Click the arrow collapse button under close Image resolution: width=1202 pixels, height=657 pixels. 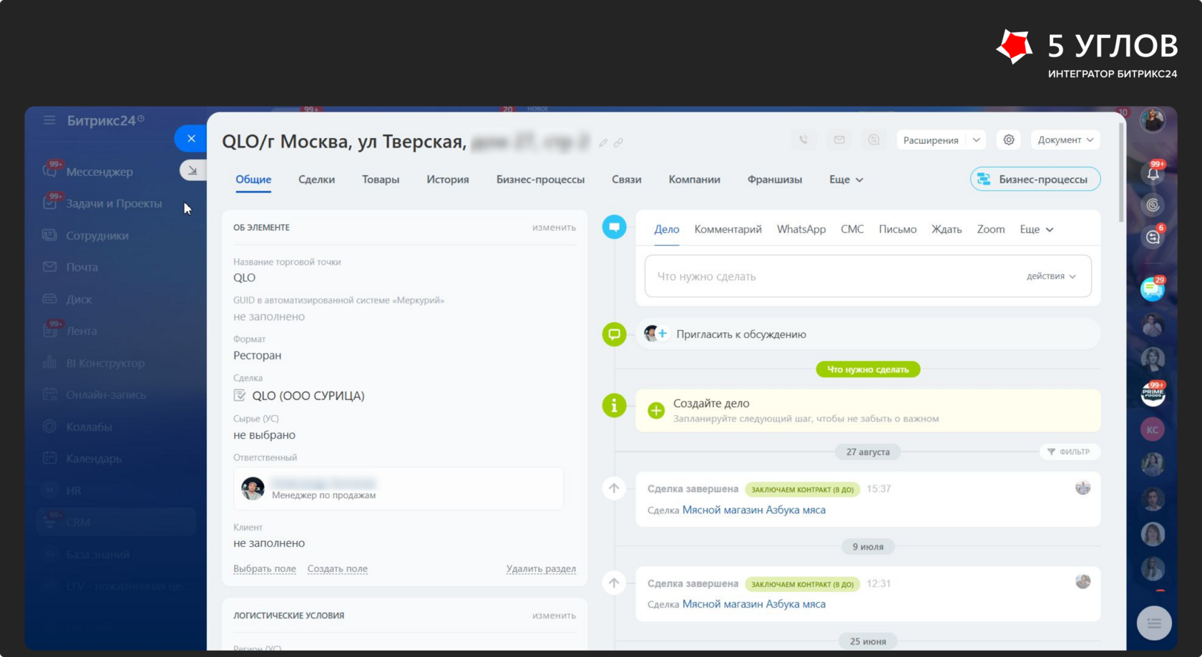tap(192, 170)
